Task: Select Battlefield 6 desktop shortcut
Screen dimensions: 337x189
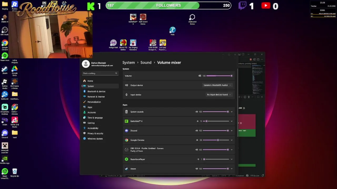Action: click(133, 19)
